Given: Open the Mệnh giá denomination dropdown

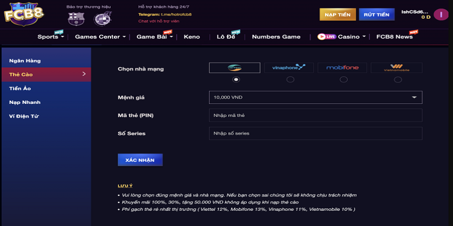Looking at the screenshot, I should 315,97.
